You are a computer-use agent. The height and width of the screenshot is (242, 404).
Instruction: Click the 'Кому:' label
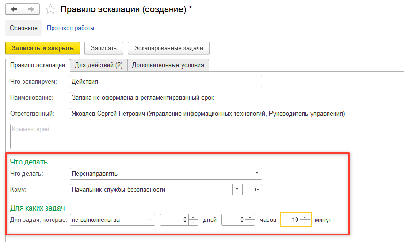click(18, 190)
